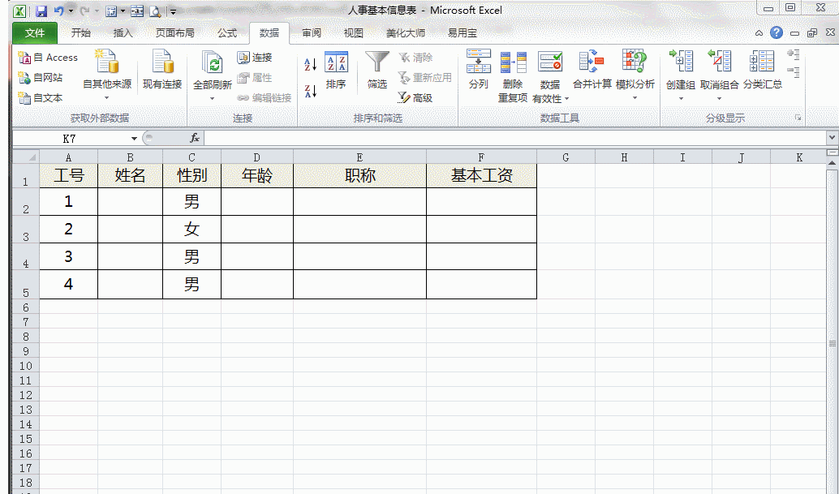Click the vertical scrollbar up arrow
The width and height of the screenshot is (839, 494).
[833, 162]
